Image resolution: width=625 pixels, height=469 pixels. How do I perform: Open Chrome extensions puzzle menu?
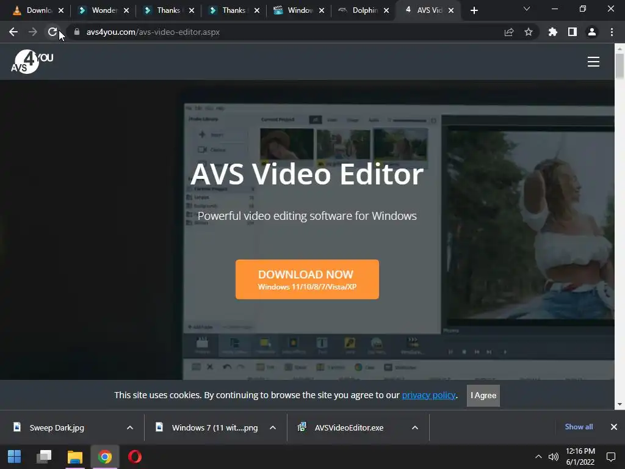coord(553,32)
